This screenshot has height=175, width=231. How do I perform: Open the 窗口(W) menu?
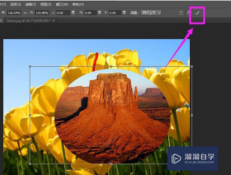click(62, 4)
